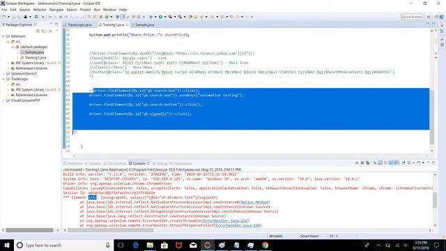The width and height of the screenshot is (446, 251).
Task: Minimize the Console panel
Action: pos(428,162)
